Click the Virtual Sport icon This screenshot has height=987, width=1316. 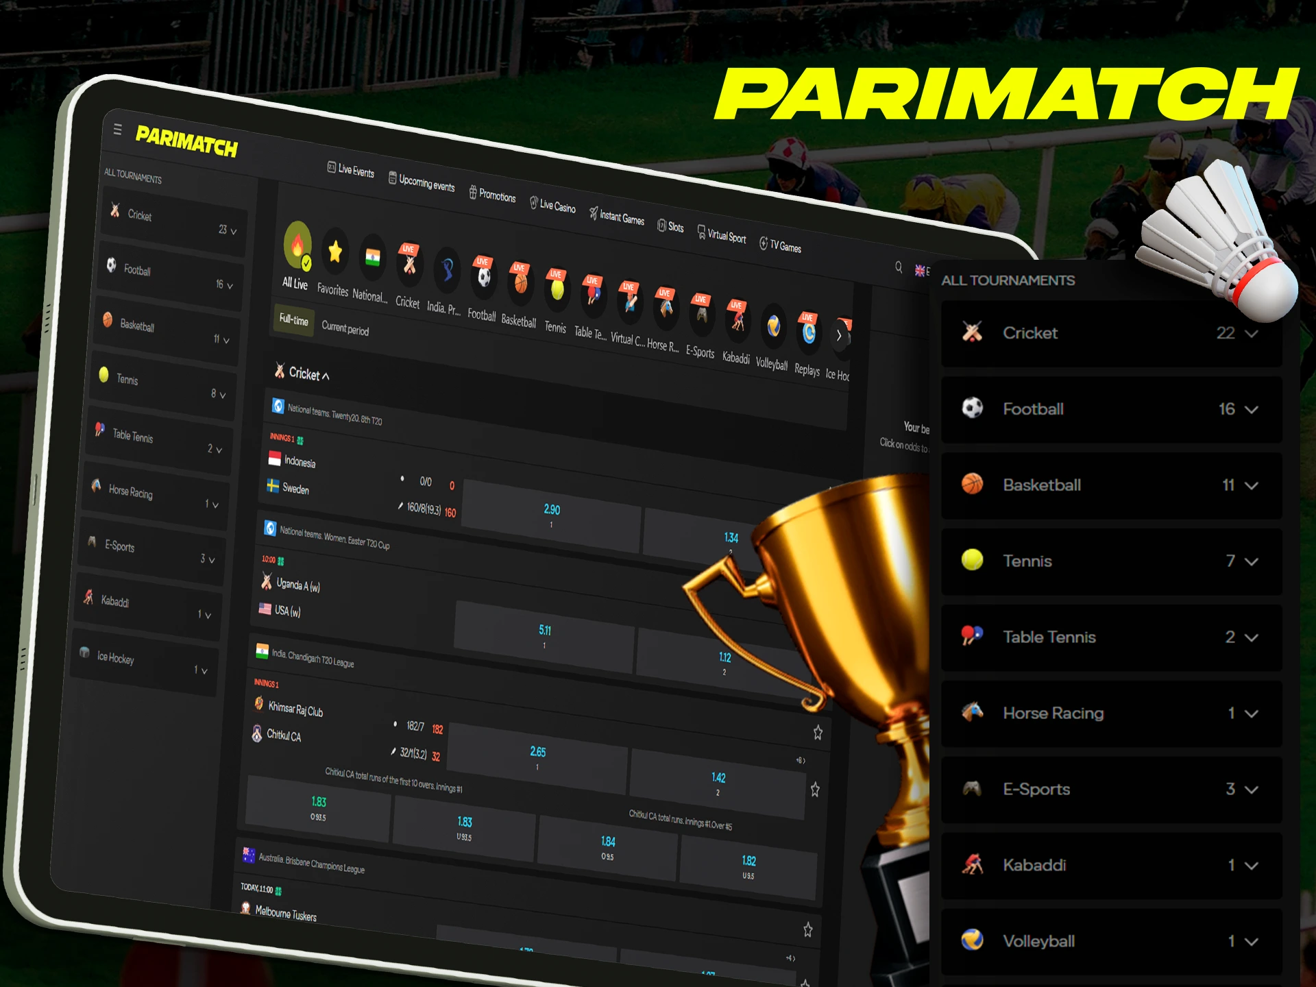[x=701, y=231]
